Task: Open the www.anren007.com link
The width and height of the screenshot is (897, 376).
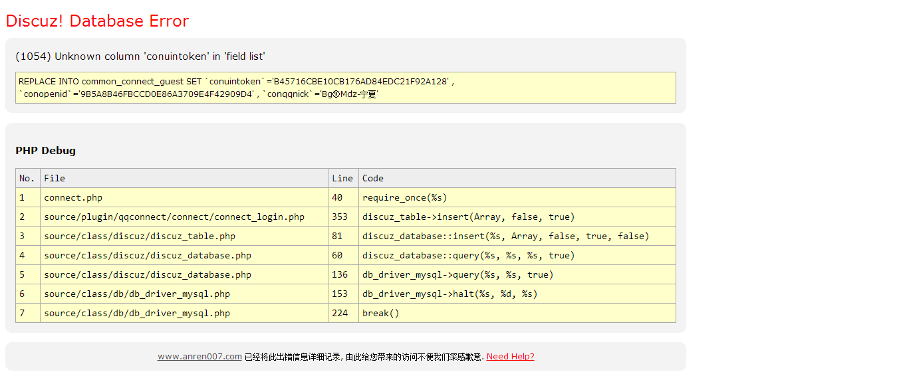Action: click(x=199, y=357)
